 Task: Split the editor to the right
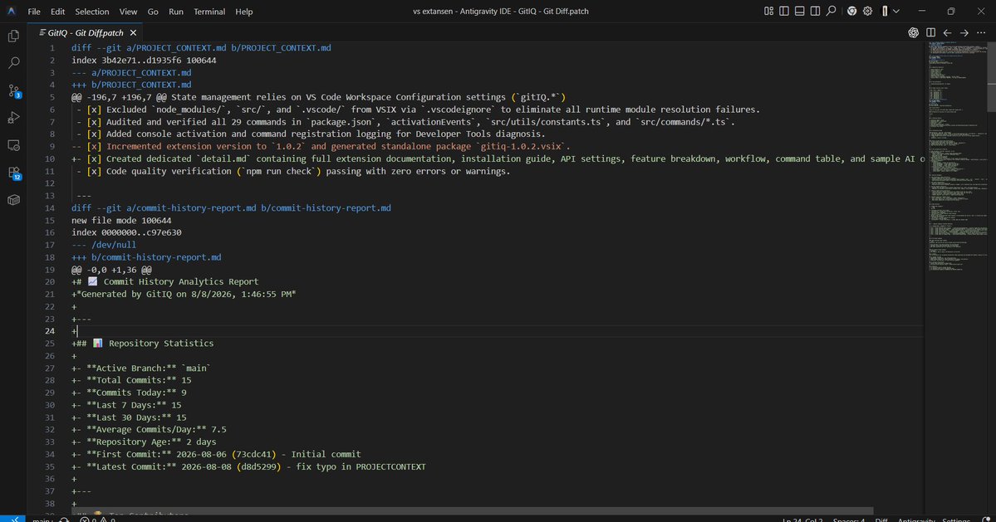pos(930,32)
